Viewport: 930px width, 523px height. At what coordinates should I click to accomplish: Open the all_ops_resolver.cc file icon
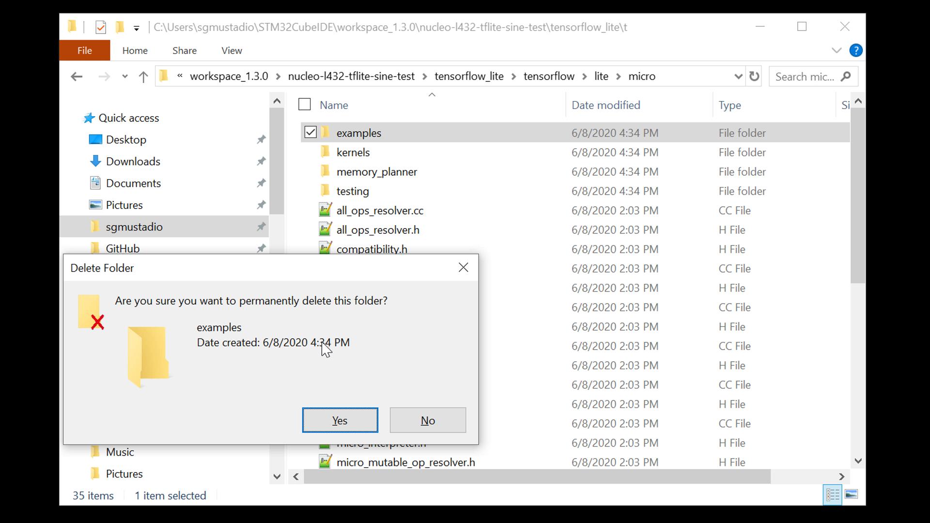[x=325, y=210]
